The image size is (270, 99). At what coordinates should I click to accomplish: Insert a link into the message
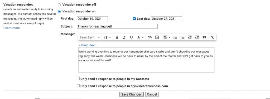click(x=150, y=37)
